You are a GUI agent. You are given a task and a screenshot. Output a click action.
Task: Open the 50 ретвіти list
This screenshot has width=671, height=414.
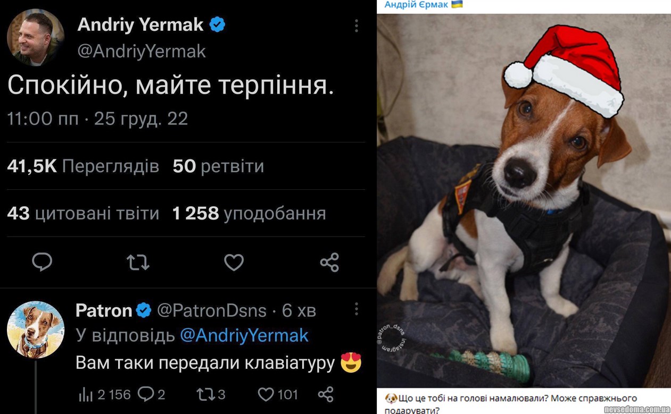click(x=218, y=166)
